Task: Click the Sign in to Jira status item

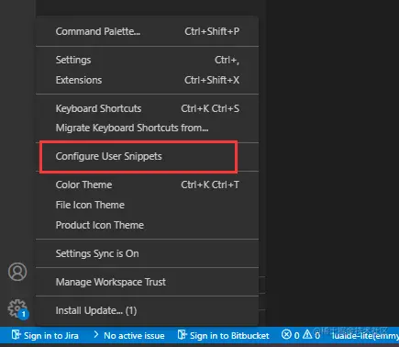Action: (45, 335)
